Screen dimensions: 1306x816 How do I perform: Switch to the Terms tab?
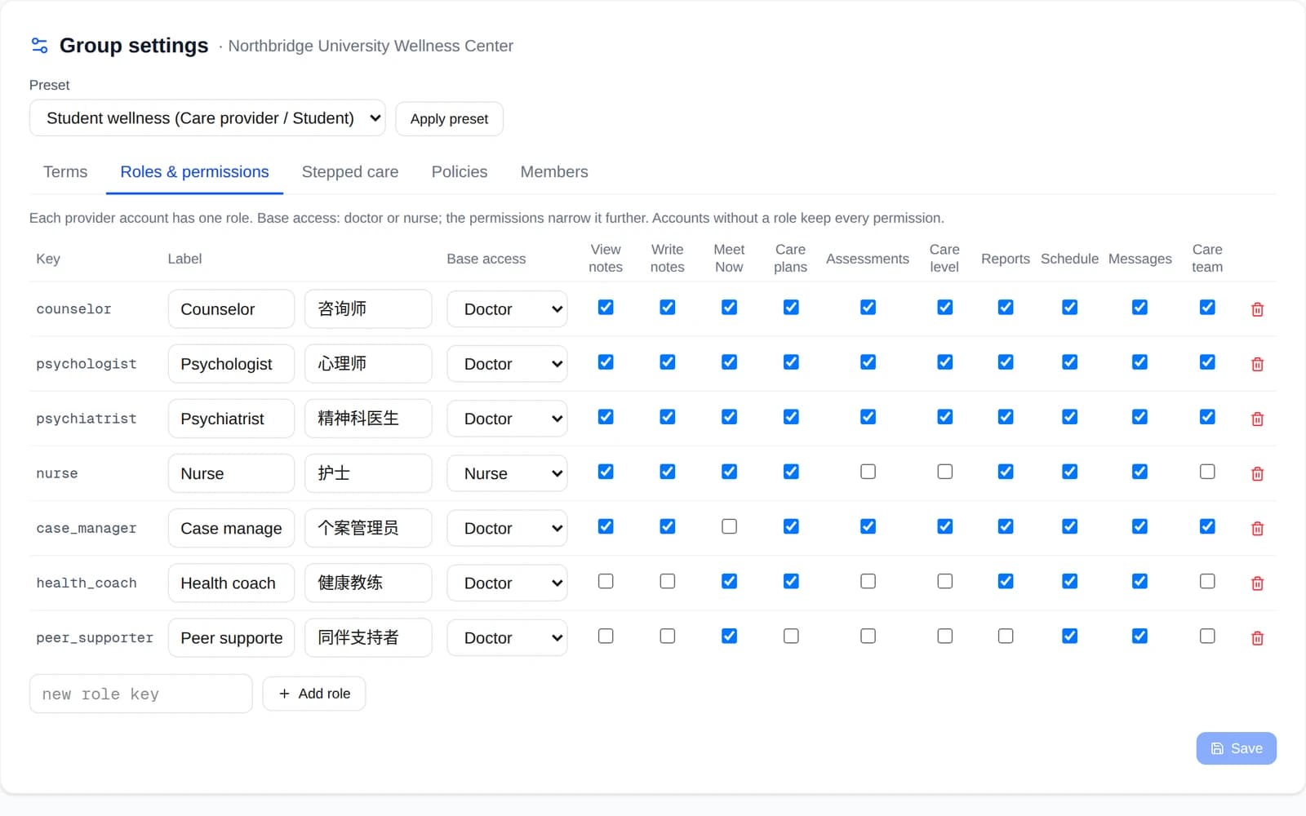point(65,172)
